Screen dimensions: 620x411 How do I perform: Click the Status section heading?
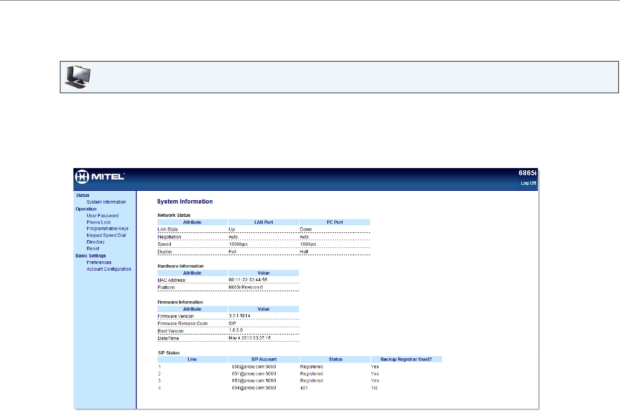coord(83,195)
